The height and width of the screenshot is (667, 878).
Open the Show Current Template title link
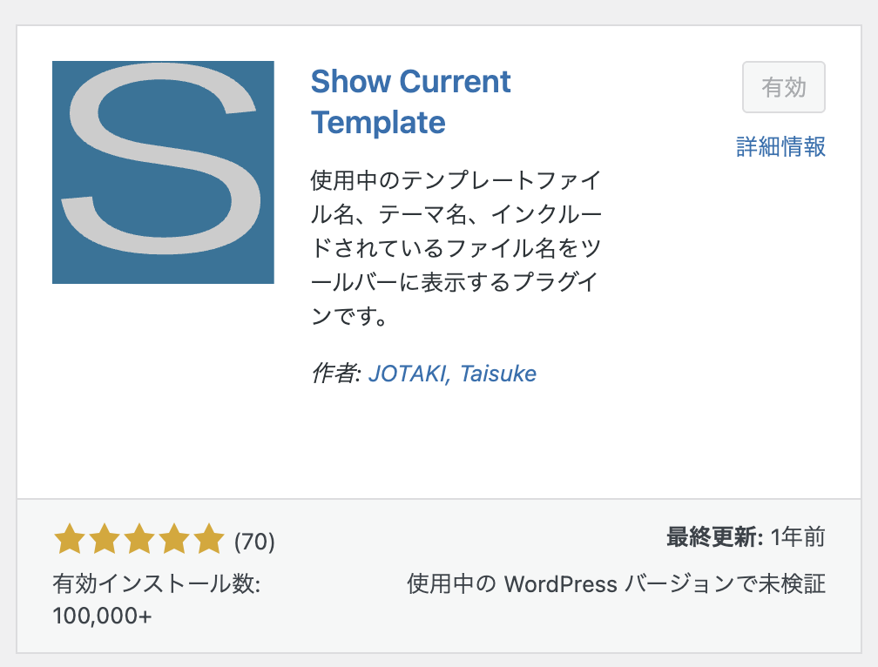coord(411,102)
